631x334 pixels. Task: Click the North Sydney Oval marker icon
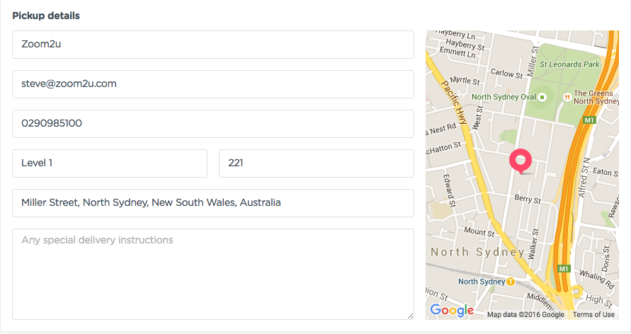tap(542, 97)
